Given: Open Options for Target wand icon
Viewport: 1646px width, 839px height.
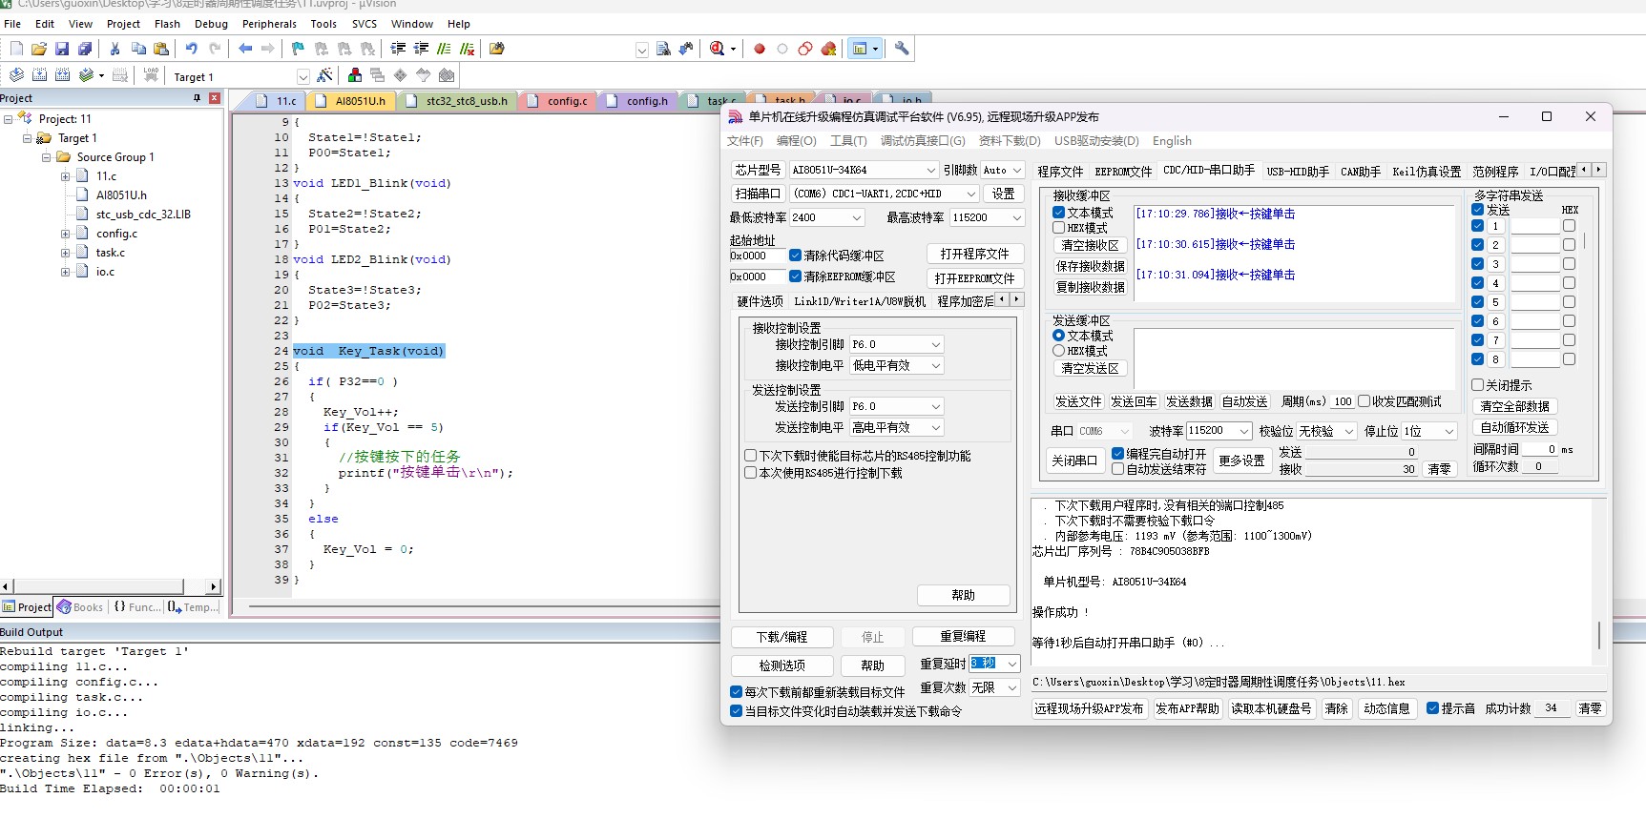Looking at the screenshot, I should pos(324,75).
